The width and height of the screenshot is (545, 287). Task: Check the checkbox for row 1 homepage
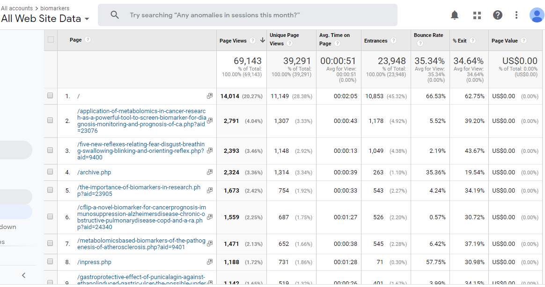(x=51, y=96)
